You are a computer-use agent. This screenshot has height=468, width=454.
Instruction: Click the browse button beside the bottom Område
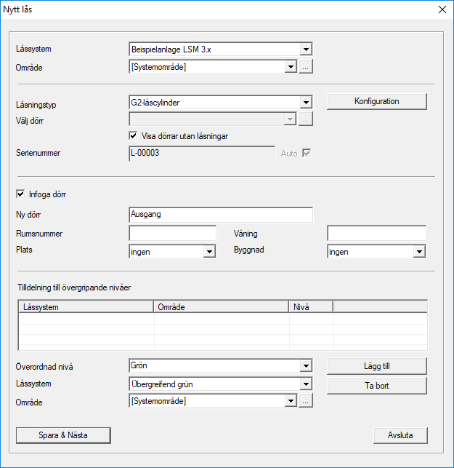coord(306,401)
